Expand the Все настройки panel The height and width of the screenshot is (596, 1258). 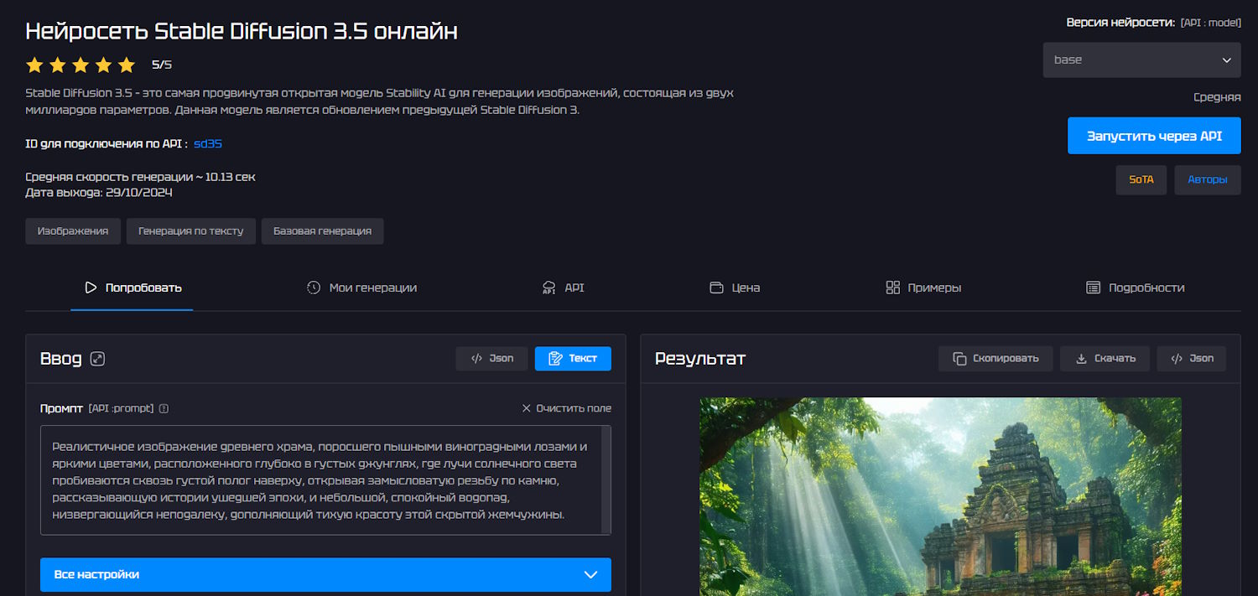[325, 575]
